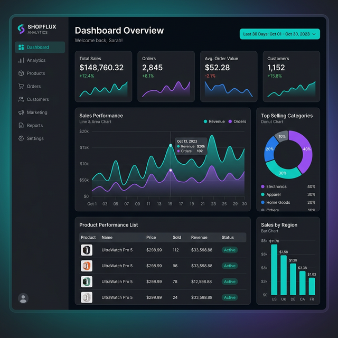Image resolution: width=338 pixels, height=338 pixels.
Task: Click the purple 40% donut segment
Action: pyautogui.click(x=306, y=149)
